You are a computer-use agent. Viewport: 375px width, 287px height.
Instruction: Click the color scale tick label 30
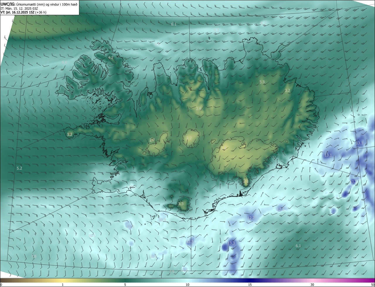(x=312, y=285)
